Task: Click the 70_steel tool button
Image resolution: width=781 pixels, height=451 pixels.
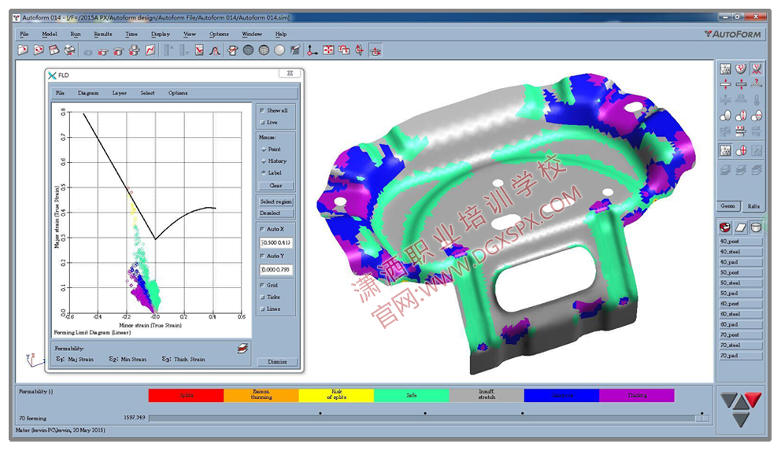Action: [741, 345]
